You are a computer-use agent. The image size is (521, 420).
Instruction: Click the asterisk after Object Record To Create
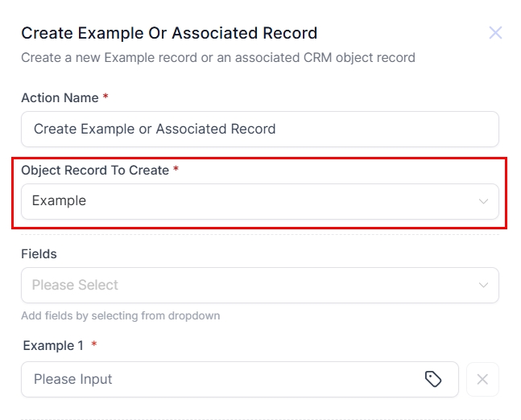point(176,171)
